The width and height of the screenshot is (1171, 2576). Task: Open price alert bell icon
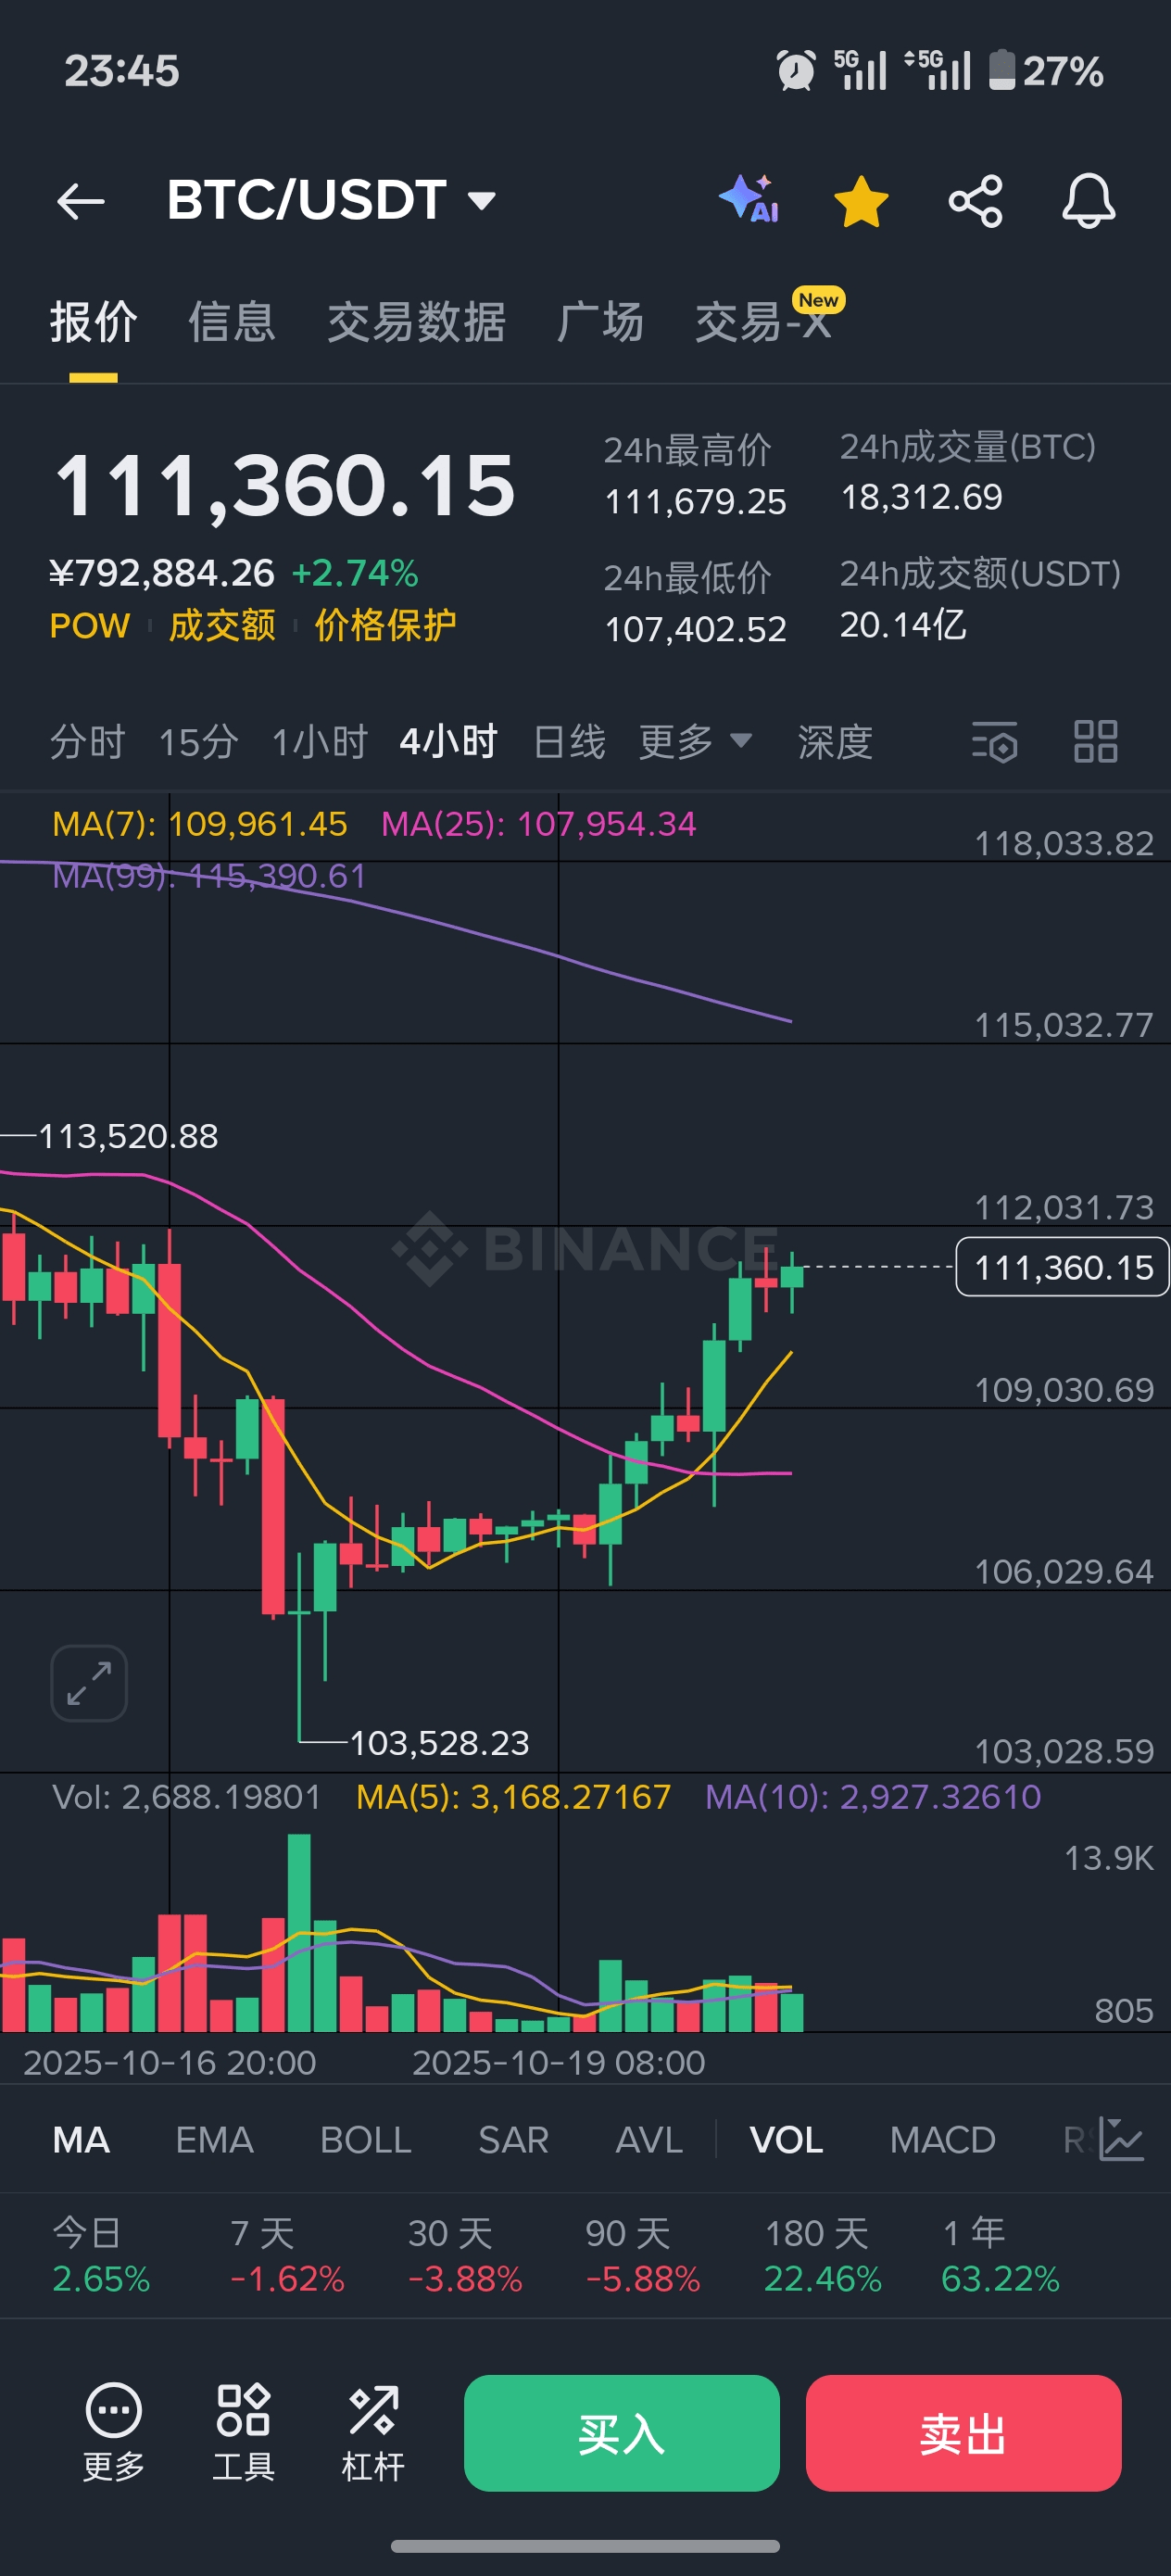pyautogui.click(x=1088, y=201)
